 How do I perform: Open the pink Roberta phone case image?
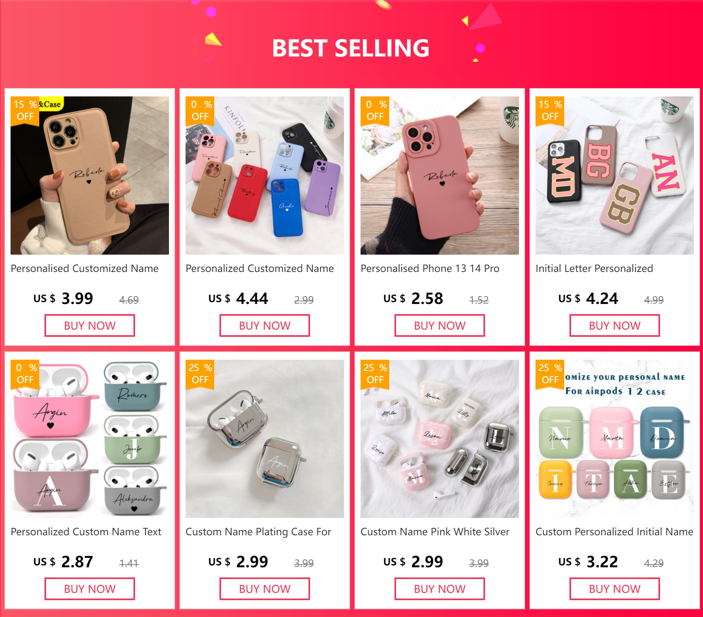[440, 176]
